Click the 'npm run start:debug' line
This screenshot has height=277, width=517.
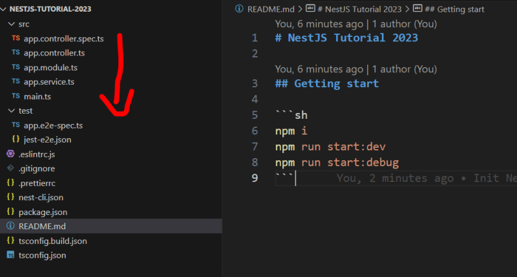pyautogui.click(x=337, y=162)
